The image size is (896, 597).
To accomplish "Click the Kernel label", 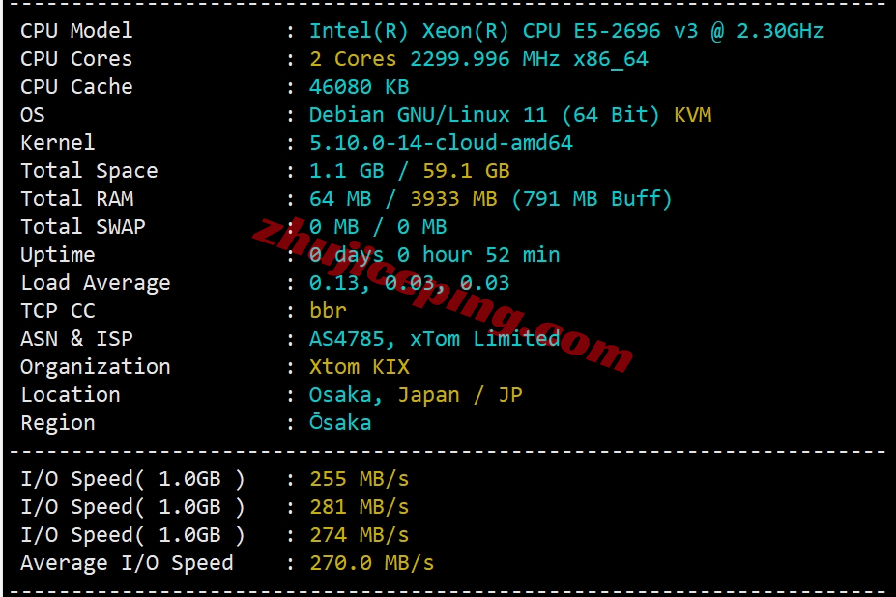I will pyautogui.click(x=58, y=143).
